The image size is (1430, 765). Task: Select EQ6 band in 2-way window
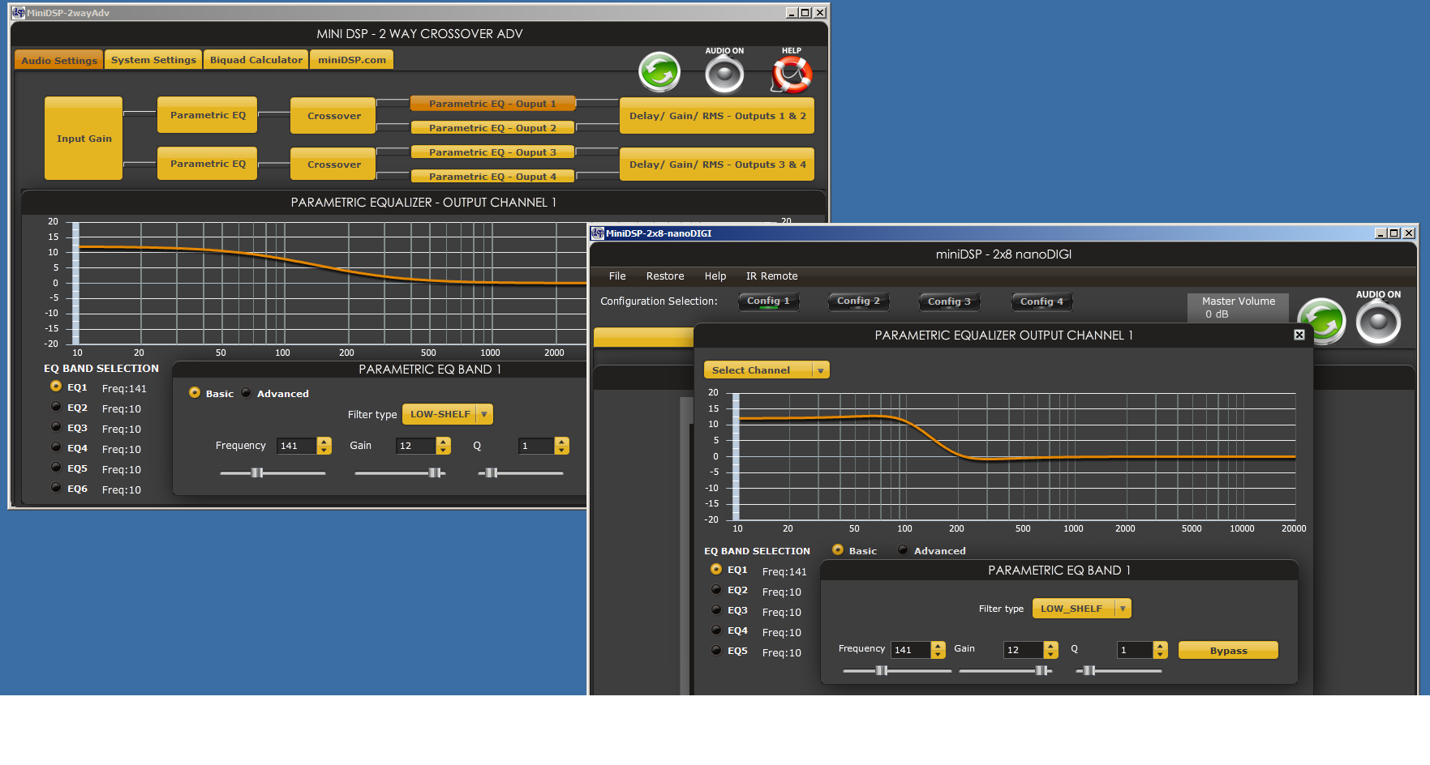tap(56, 488)
